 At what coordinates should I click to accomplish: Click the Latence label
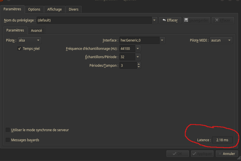(x=204, y=140)
